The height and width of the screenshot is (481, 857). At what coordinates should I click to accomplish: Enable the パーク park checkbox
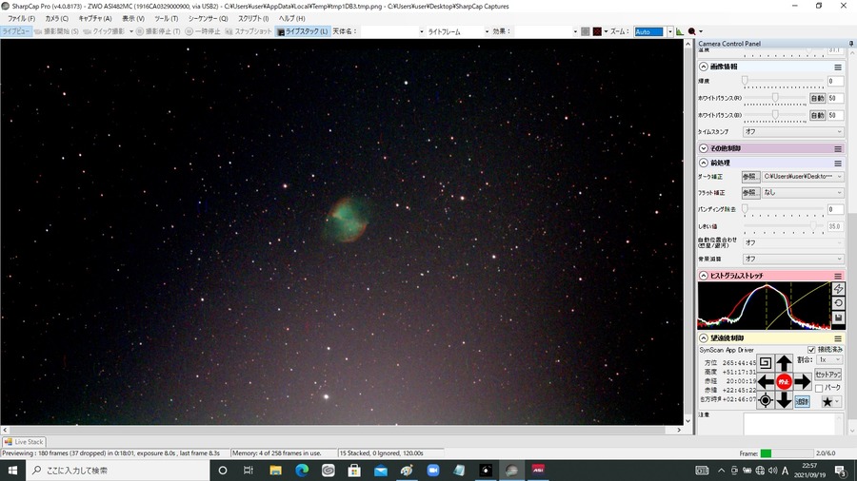click(819, 388)
